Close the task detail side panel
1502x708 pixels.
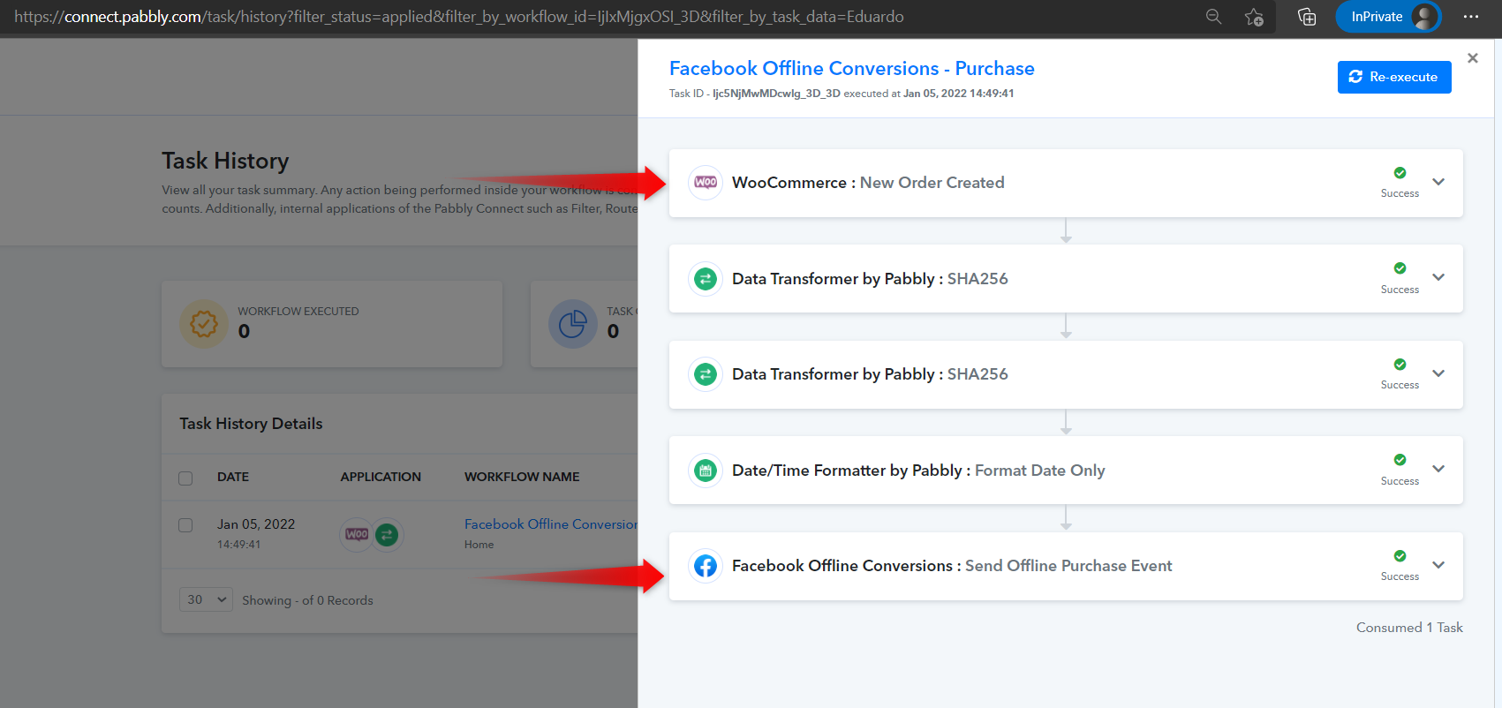[x=1472, y=58]
